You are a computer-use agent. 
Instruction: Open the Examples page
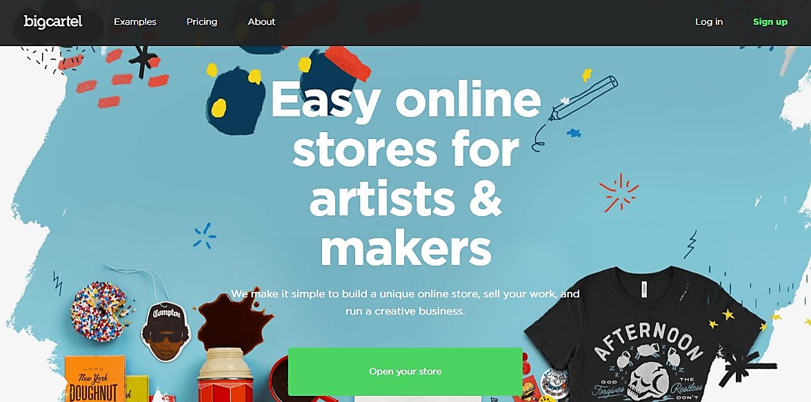135,21
